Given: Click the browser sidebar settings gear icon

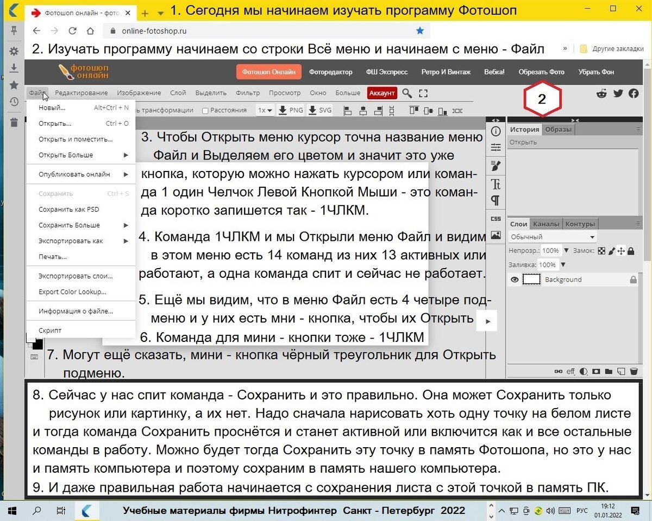Looking at the screenshot, I should click(x=14, y=51).
